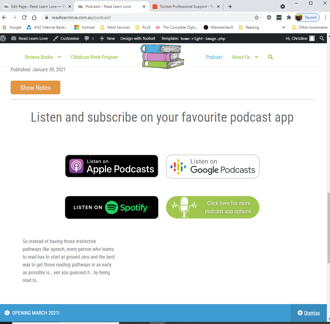Screen dimensions: 330x324
Task: Go back using the browser back arrow
Action: click(x=4, y=17)
